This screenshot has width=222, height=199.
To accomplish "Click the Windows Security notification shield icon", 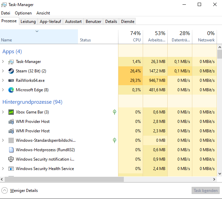I will tap(11, 159).
